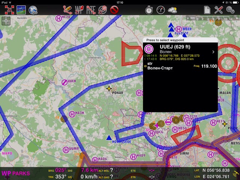Tap the red prohibited circle icon

pos(114,10)
